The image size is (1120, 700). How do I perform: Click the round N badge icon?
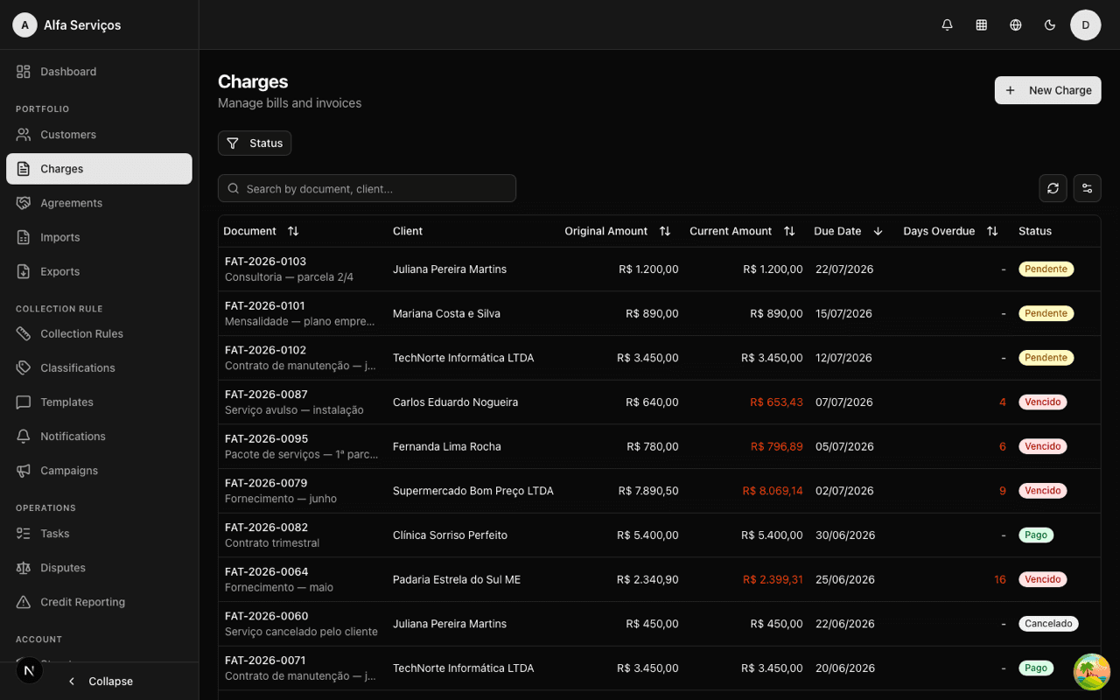(30, 670)
